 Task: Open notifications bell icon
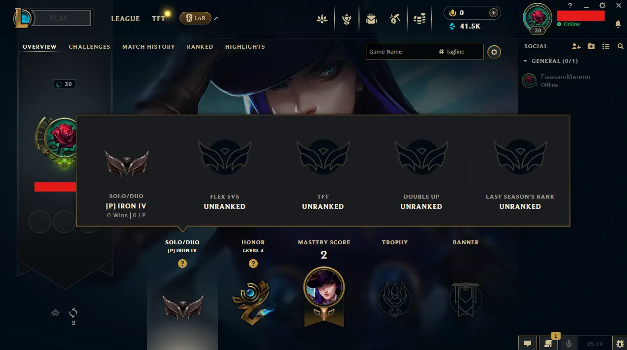point(618,24)
